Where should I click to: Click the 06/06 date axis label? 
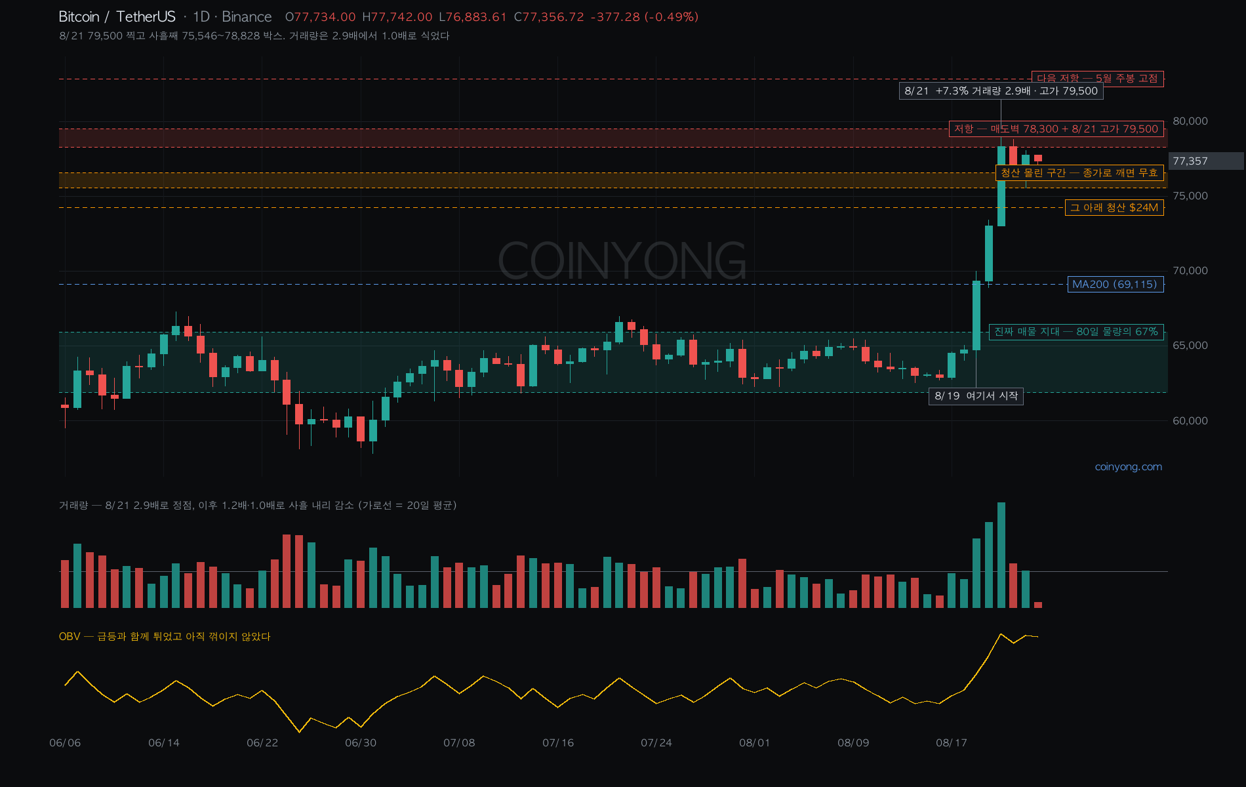pyautogui.click(x=65, y=743)
